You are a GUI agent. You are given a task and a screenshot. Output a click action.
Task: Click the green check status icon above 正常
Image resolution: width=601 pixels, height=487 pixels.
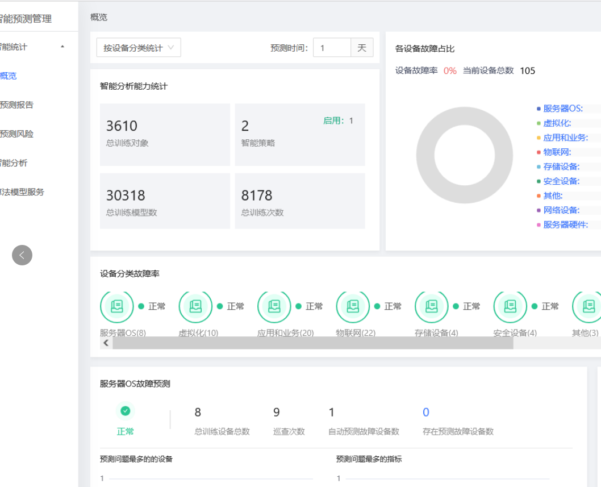tap(126, 411)
